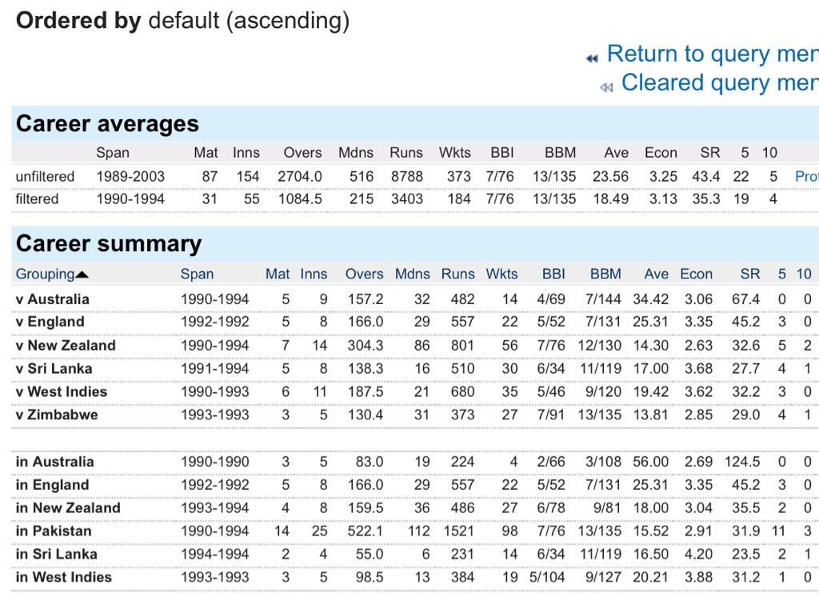
Task: Sort career summary by Econ header
Action: [x=696, y=274]
